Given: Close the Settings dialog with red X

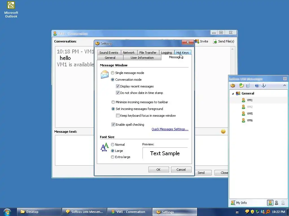Looking at the screenshot, I should [x=188, y=42].
